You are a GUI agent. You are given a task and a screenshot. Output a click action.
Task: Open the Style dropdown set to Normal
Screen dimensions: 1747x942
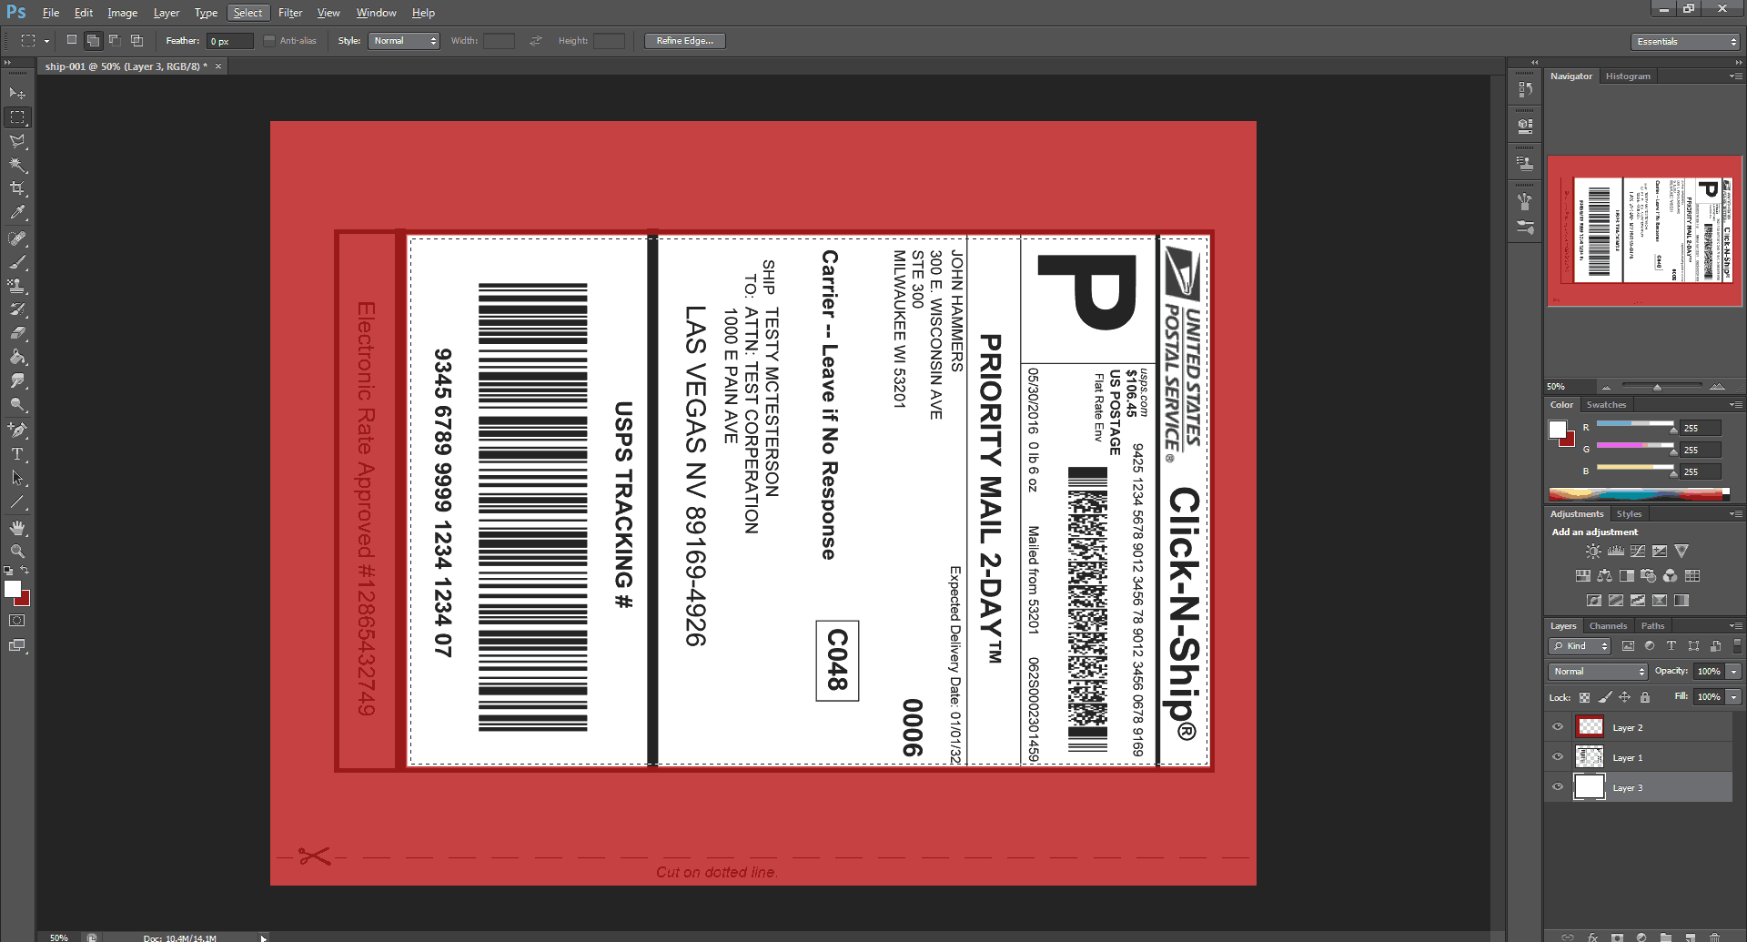click(x=404, y=41)
